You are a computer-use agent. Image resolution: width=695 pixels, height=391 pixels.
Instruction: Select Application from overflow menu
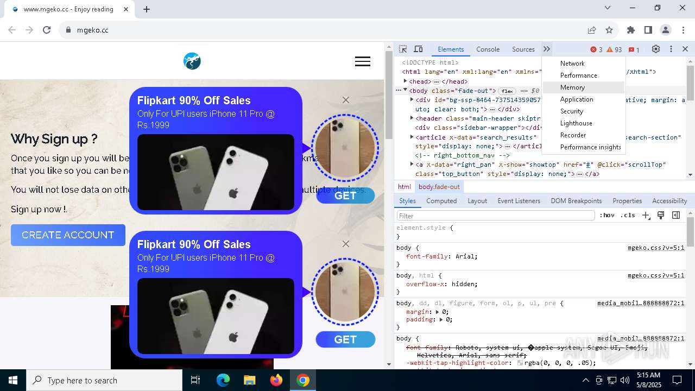pos(584,99)
